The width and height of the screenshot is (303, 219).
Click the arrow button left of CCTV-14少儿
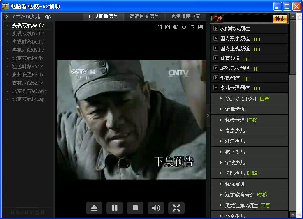point(7,17)
